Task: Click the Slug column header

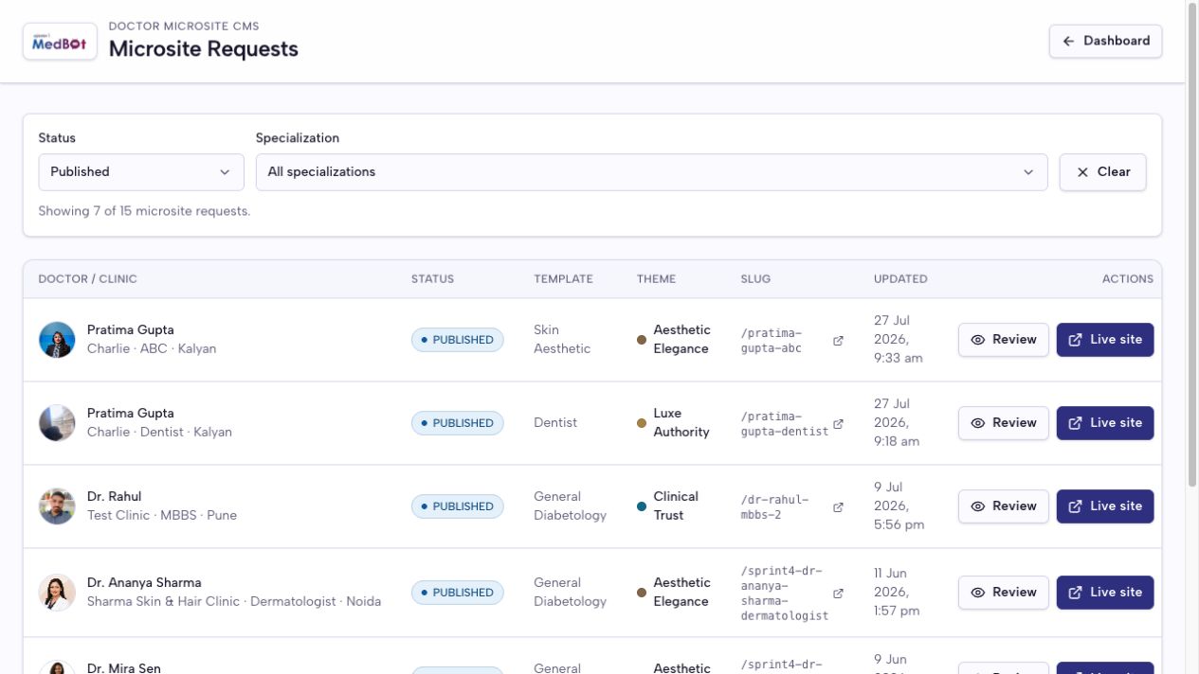Action: [755, 279]
